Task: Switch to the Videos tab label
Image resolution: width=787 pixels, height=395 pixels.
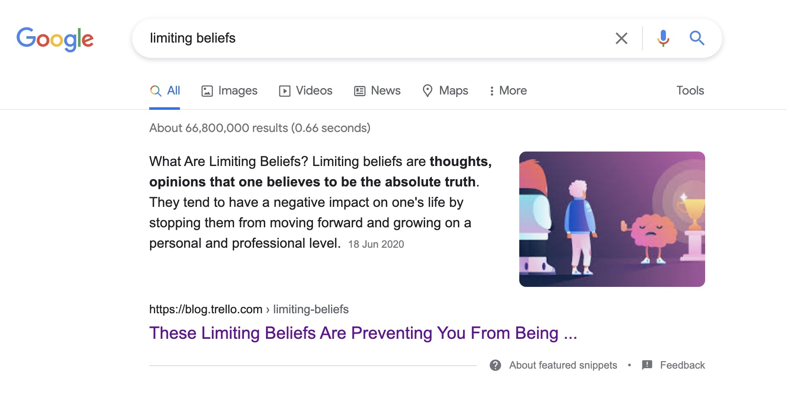Action: 314,91
